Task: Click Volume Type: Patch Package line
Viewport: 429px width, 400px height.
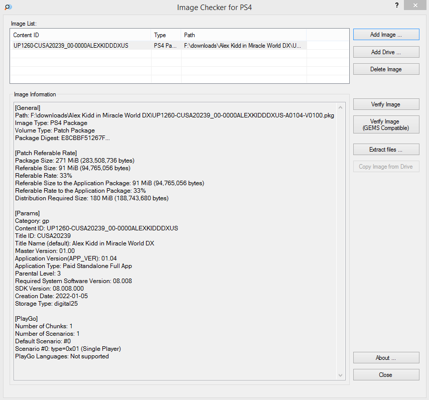Action: pyautogui.click(x=55, y=130)
